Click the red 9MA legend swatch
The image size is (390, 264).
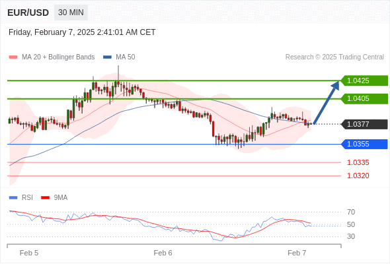click(45, 198)
